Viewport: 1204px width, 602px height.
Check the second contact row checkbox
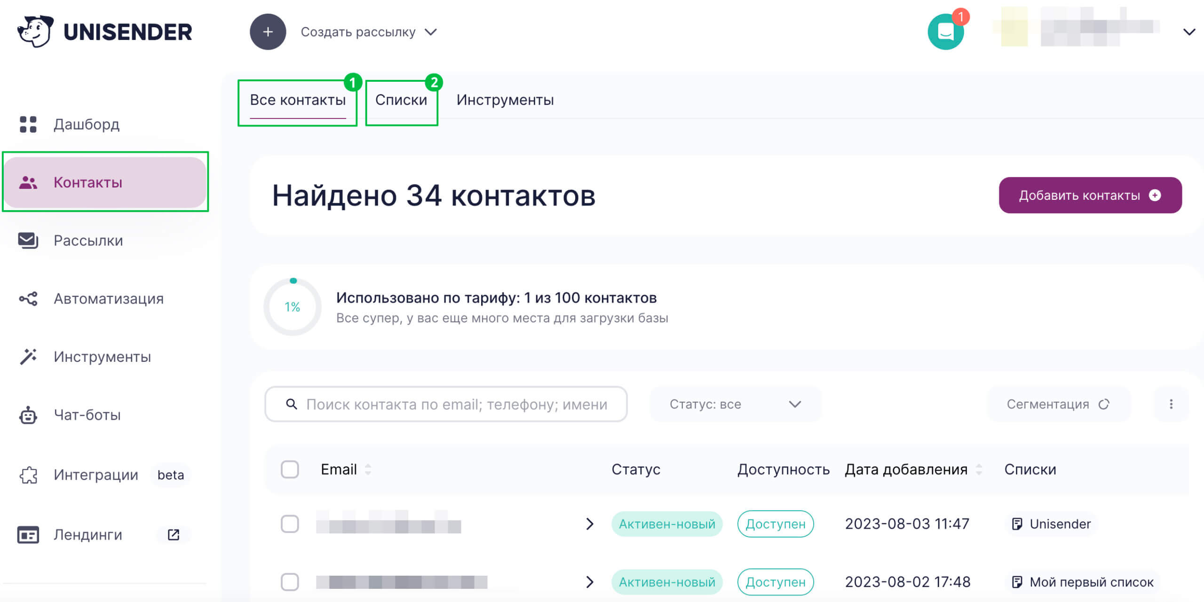tap(290, 582)
